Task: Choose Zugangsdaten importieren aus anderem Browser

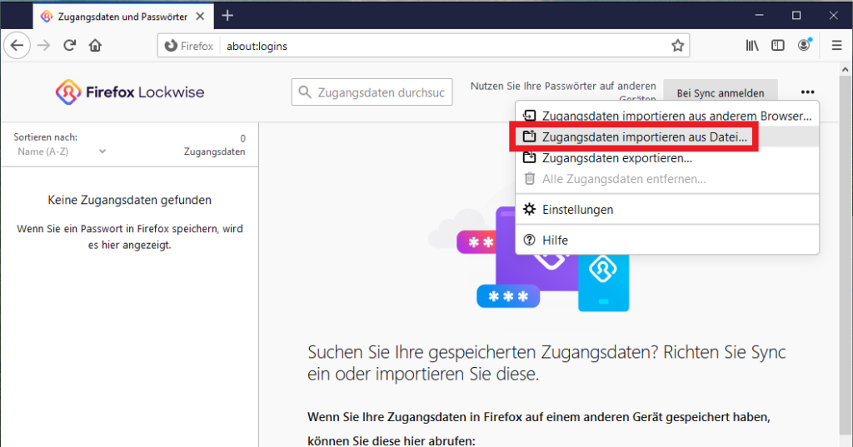Action: pyautogui.click(x=667, y=116)
